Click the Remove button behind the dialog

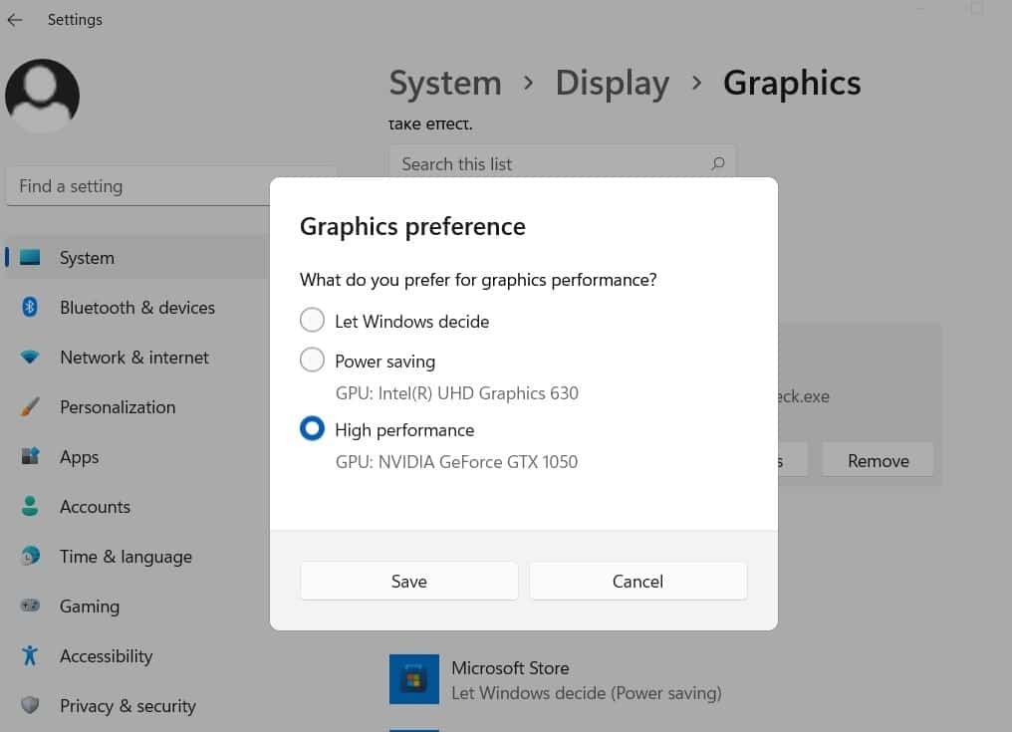(878, 461)
